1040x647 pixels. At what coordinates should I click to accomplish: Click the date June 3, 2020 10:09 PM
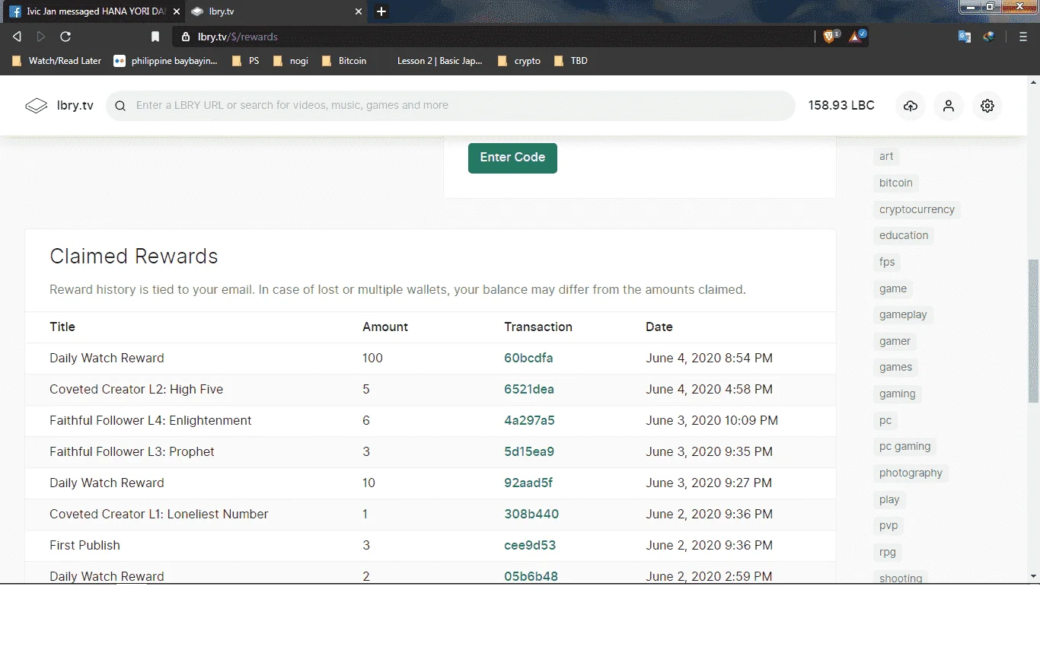coord(712,420)
